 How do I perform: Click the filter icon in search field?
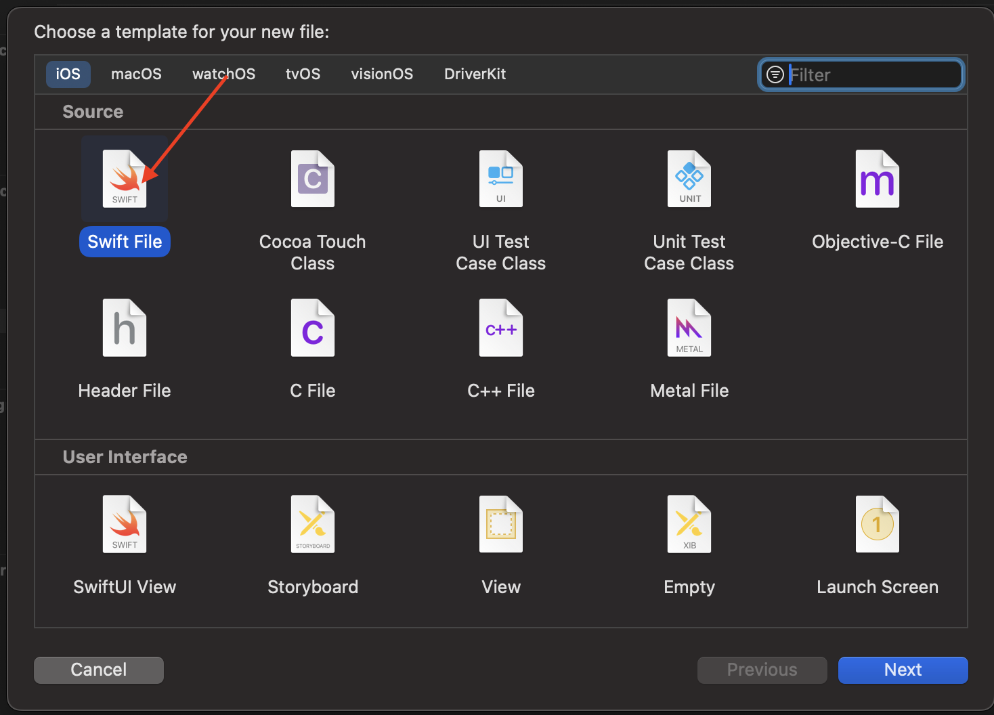[775, 74]
